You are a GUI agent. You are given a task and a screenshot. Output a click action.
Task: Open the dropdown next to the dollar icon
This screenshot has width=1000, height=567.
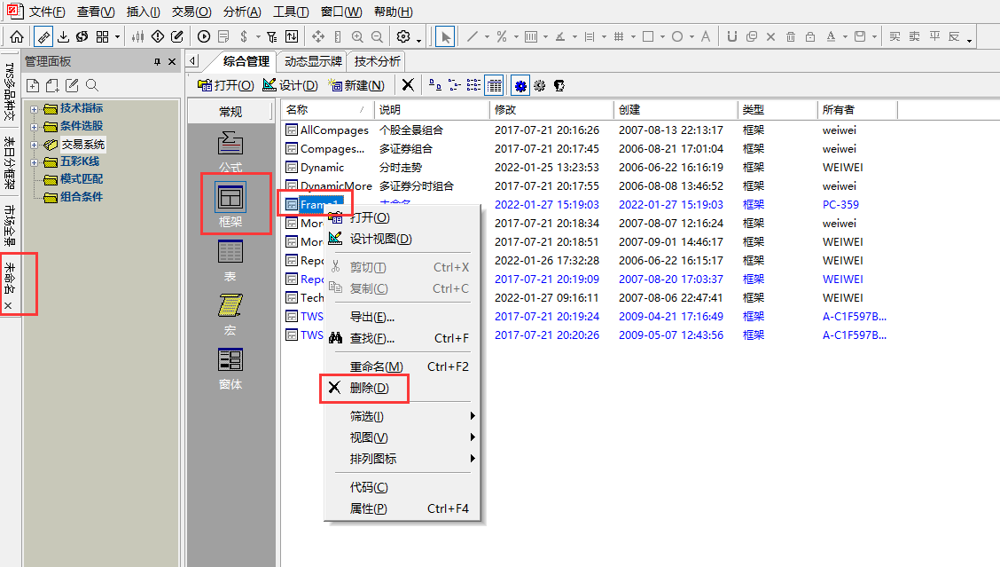tap(258, 37)
